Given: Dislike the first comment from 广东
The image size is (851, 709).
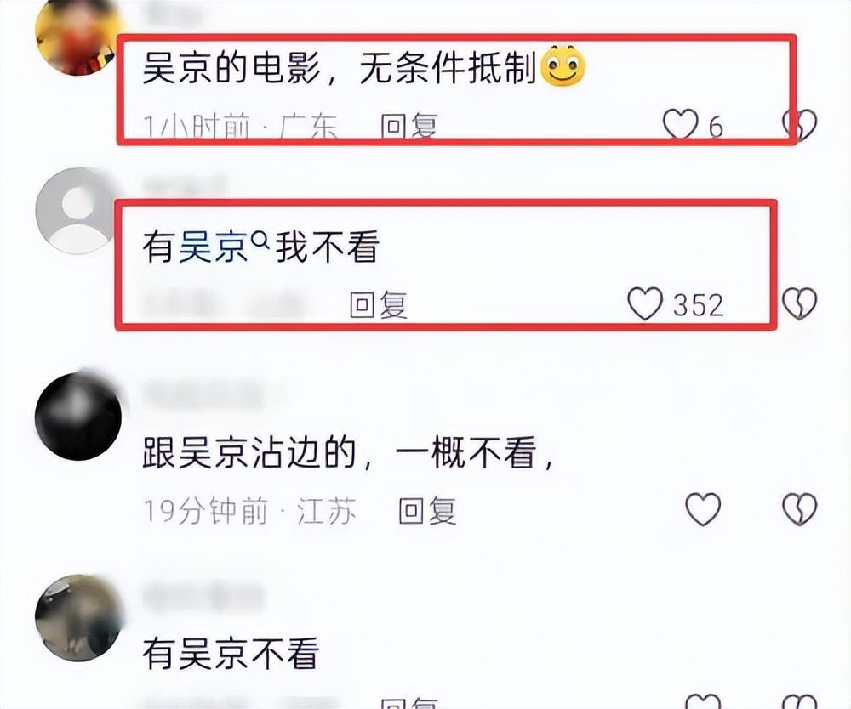Looking at the screenshot, I should click(x=799, y=125).
